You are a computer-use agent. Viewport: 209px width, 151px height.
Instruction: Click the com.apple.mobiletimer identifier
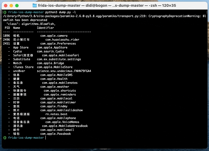pos(58,102)
